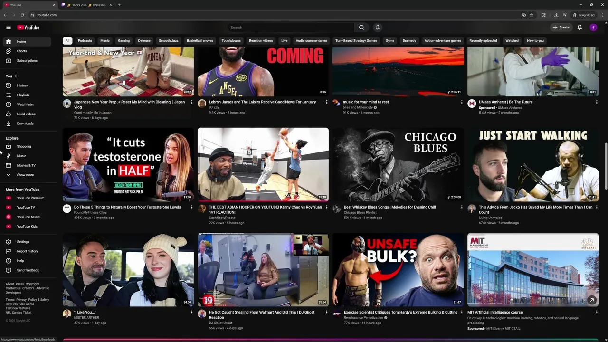
Task: Open options menu for Lebron James video
Action: coord(327,102)
